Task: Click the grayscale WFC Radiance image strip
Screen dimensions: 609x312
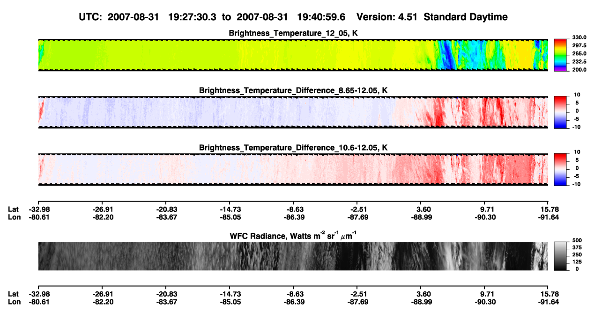Action: 293,256
